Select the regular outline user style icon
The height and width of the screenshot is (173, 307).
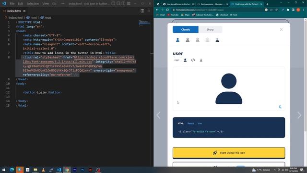pos(188,40)
